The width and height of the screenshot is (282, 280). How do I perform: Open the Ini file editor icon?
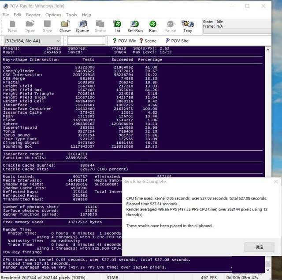[117, 26]
